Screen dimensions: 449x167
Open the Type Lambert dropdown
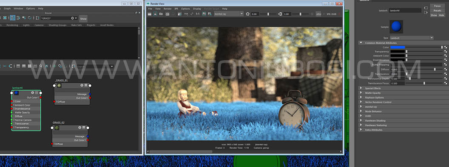pyautogui.click(x=411, y=38)
